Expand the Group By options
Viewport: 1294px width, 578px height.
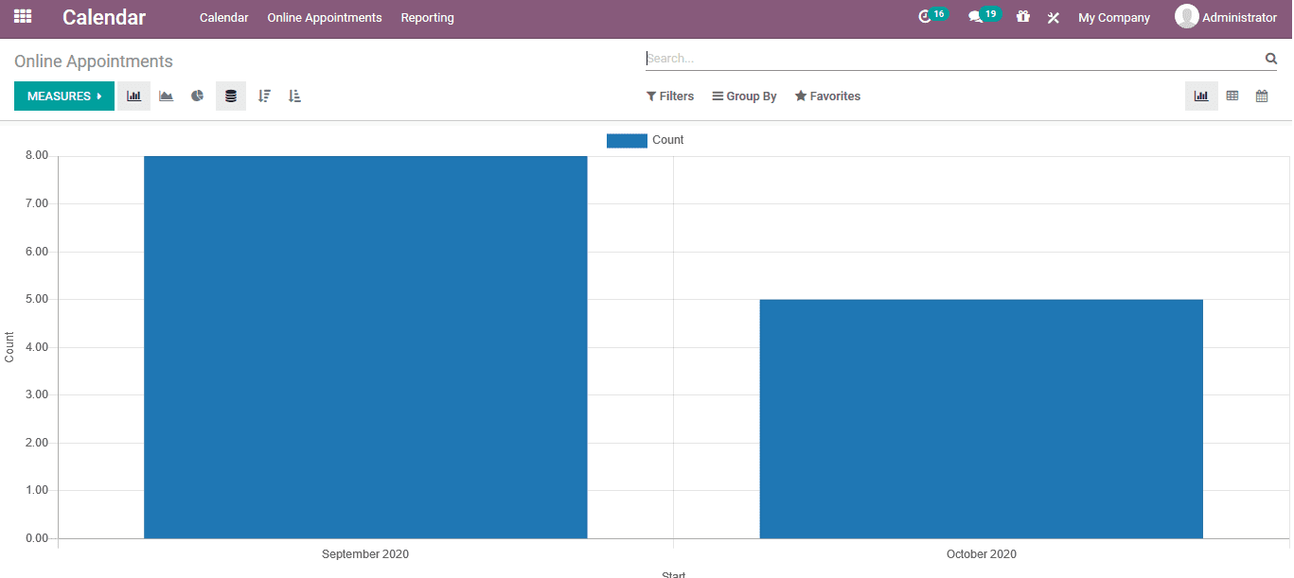pyautogui.click(x=744, y=96)
